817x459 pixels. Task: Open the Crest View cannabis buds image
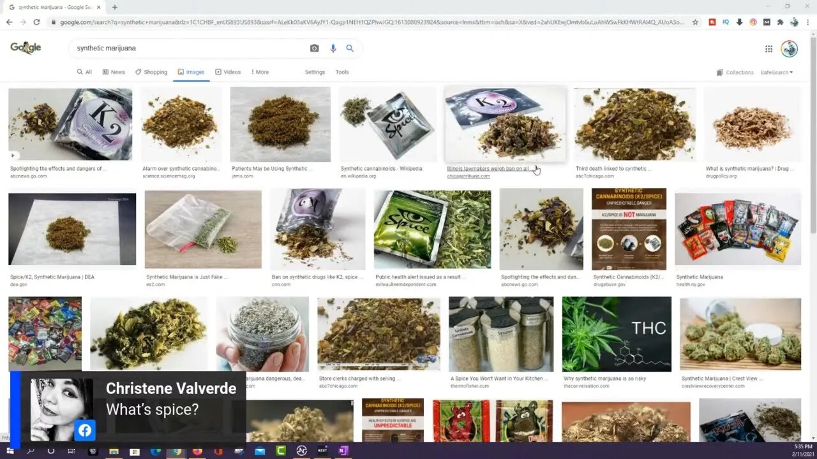tap(740, 334)
